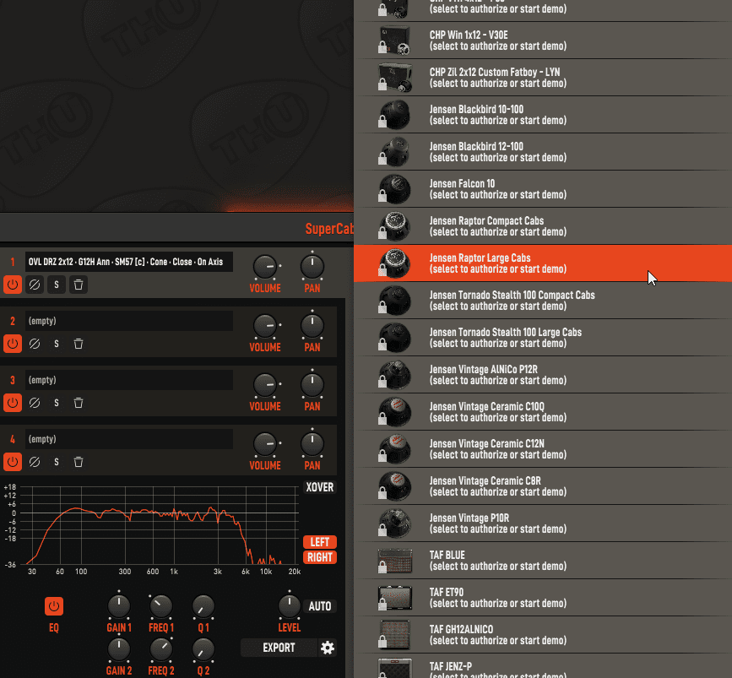Click the phase invert icon on slot 2

click(35, 344)
